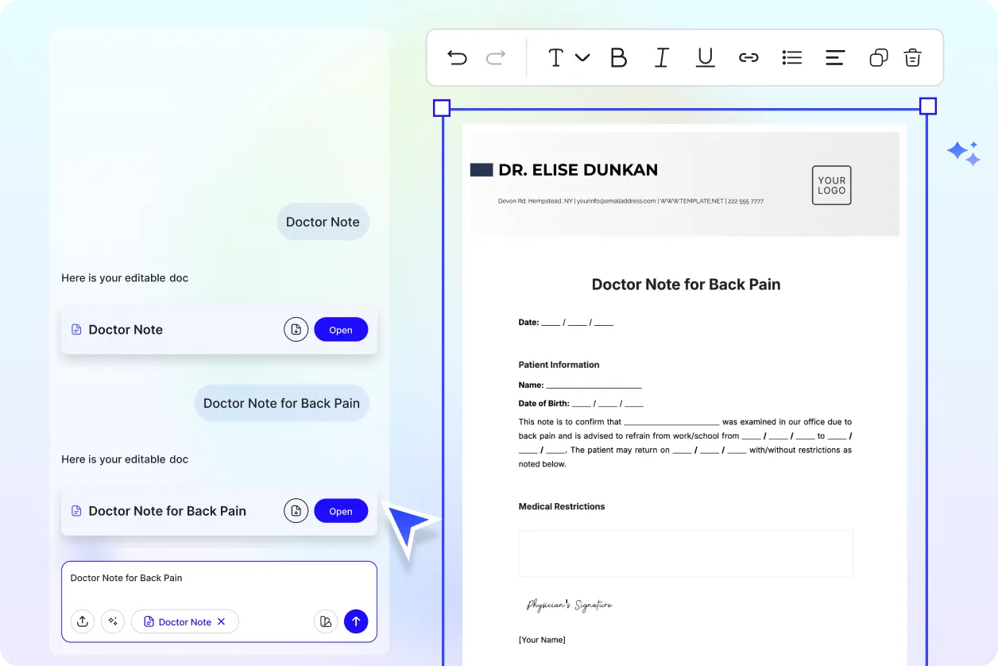
Task: Click the top-right selection handle of the document
Action: point(928,106)
